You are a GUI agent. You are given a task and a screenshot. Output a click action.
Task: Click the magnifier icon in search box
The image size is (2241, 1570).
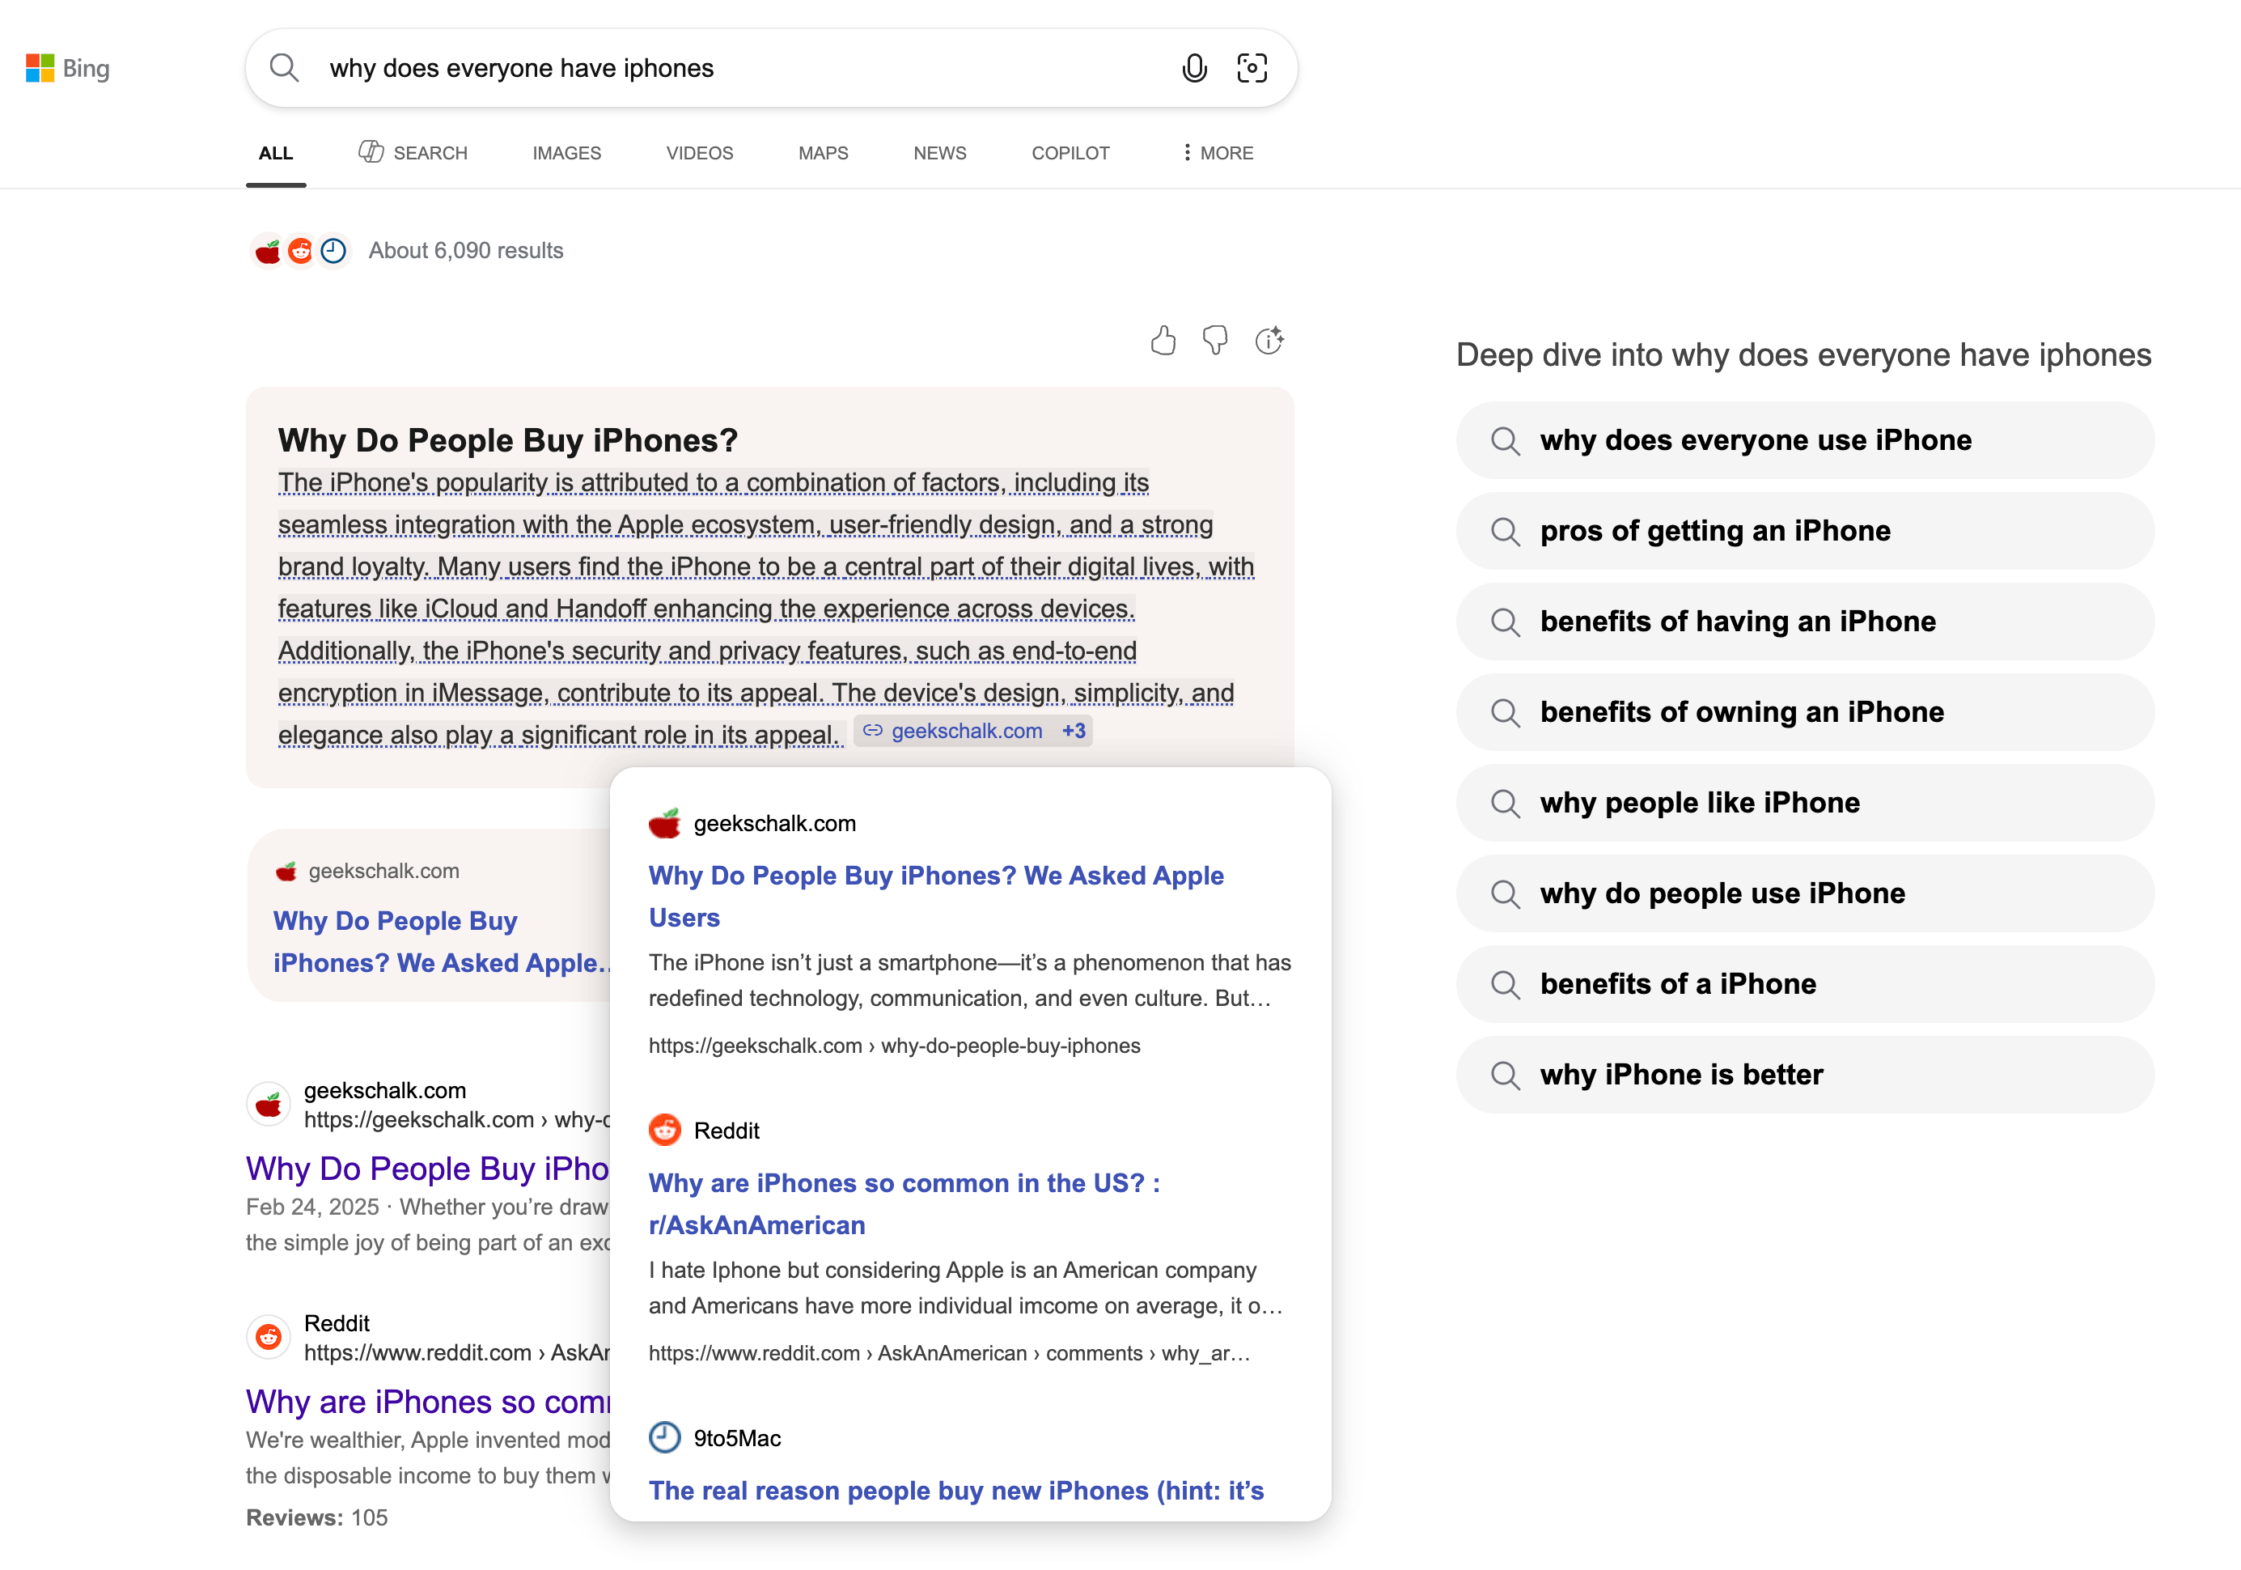tap(284, 68)
